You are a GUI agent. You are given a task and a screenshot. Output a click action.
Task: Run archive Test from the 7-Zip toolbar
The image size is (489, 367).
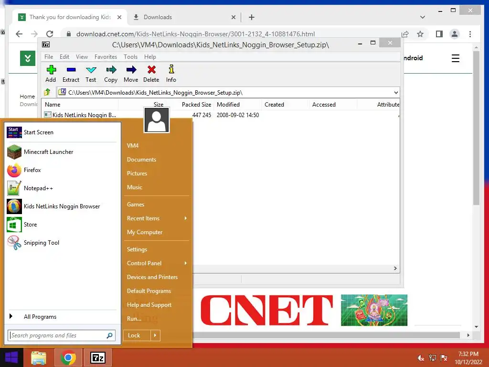point(91,74)
